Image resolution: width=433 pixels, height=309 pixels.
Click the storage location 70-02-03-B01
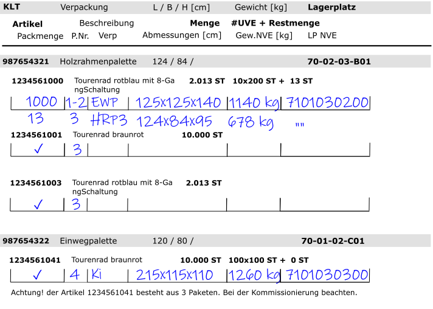point(339,61)
